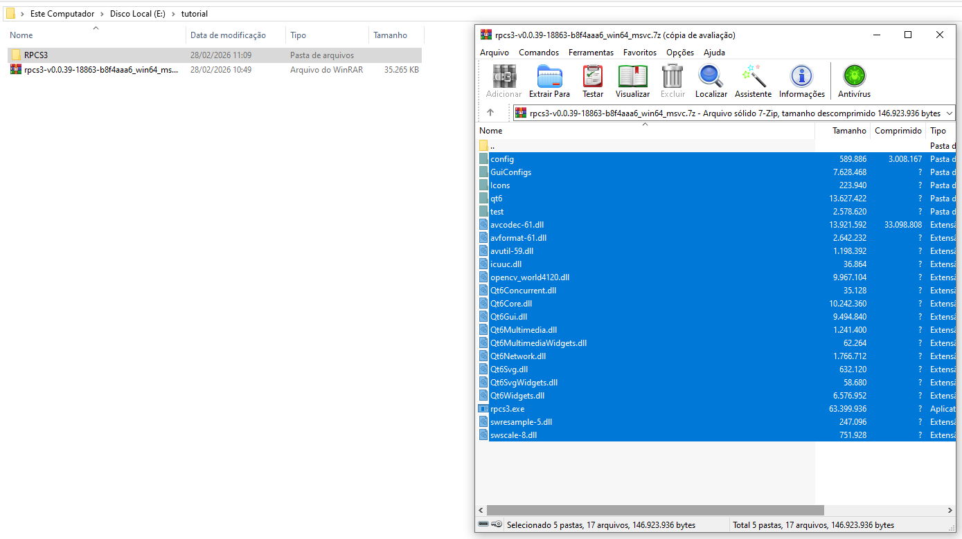
Task: Select the Icons folder in archive
Action: [x=715, y=185]
